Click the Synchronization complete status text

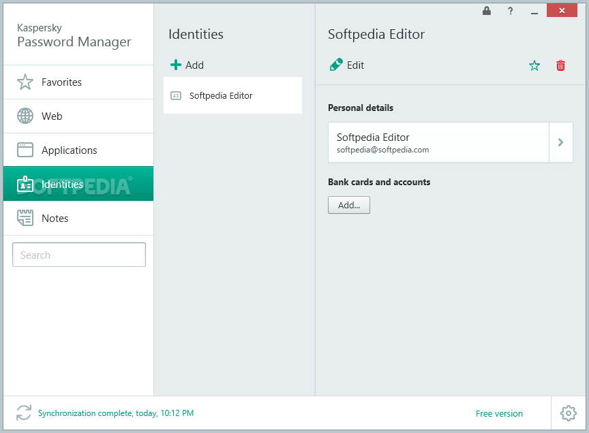(116, 413)
